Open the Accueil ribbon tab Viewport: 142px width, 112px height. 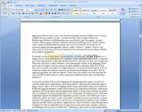pyautogui.click(x=10, y=5)
